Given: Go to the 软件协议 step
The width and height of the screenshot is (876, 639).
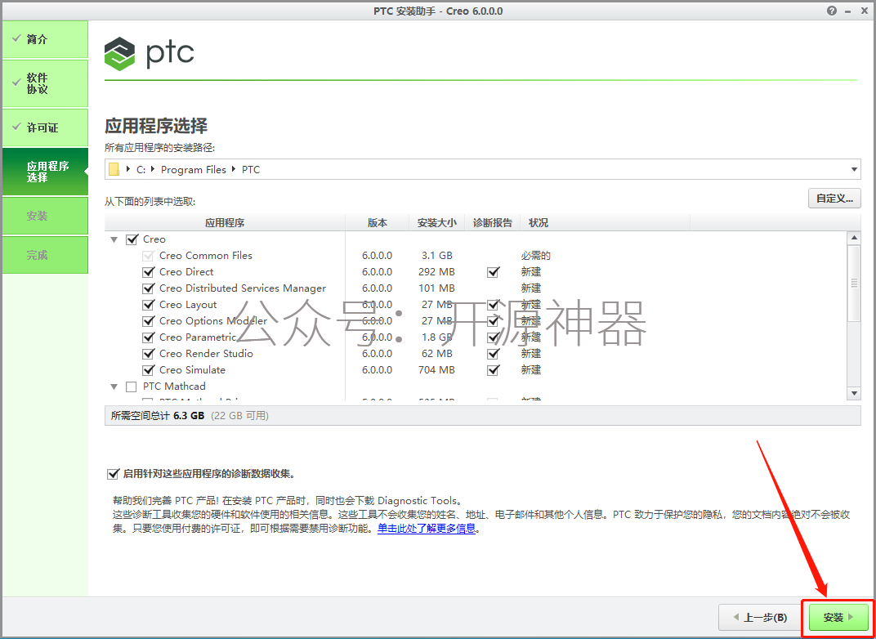Looking at the screenshot, I should point(45,84).
